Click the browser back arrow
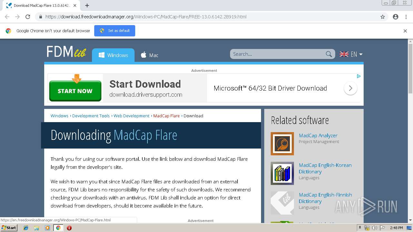The width and height of the screenshot is (413, 232). [7, 17]
